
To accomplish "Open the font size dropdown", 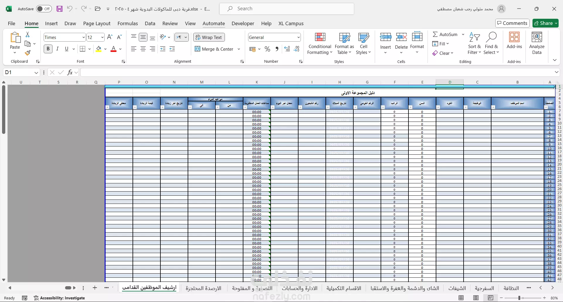I will pyautogui.click(x=102, y=37).
